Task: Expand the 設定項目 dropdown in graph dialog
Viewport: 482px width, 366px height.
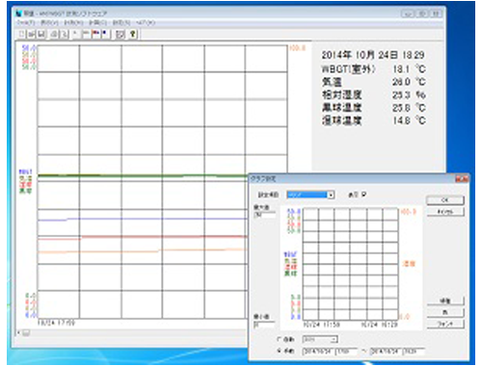Action: tap(331, 195)
